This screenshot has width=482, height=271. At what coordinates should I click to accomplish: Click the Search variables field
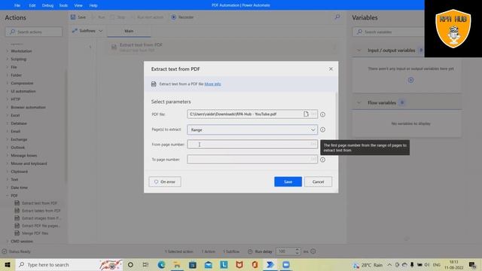point(388,32)
